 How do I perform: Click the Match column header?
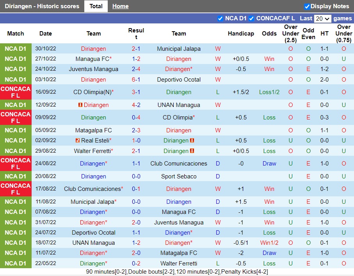16,34
